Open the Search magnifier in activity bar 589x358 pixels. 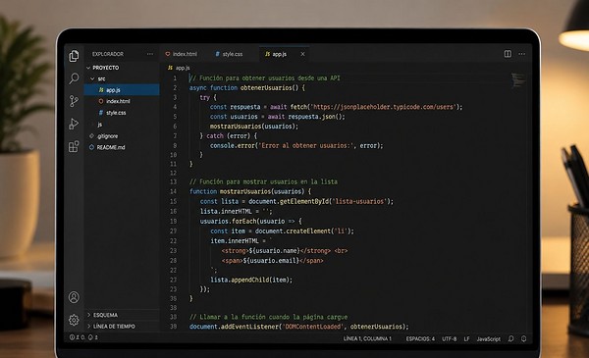(74, 78)
